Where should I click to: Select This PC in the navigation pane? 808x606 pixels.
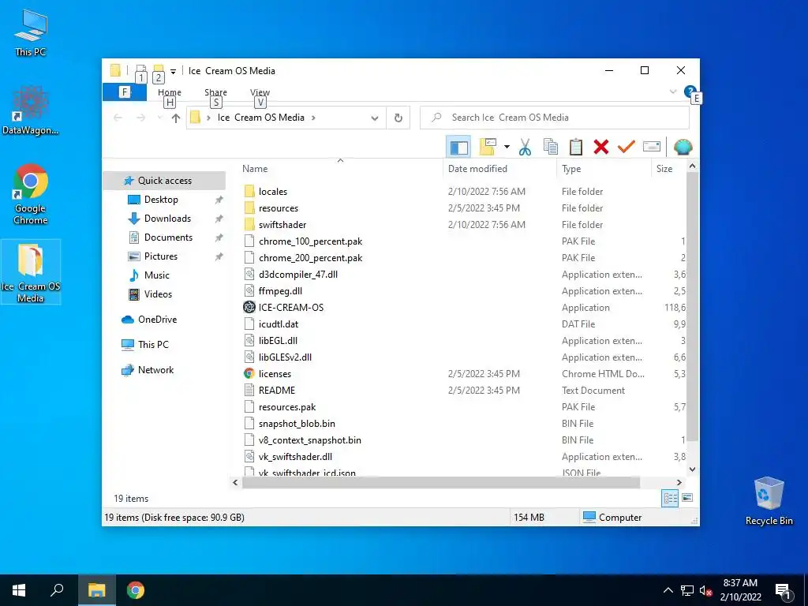(x=153, y=345)
